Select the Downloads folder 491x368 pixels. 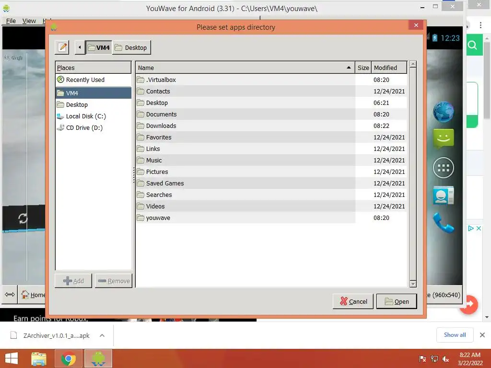pyautogui.click(x=271, y=126)
